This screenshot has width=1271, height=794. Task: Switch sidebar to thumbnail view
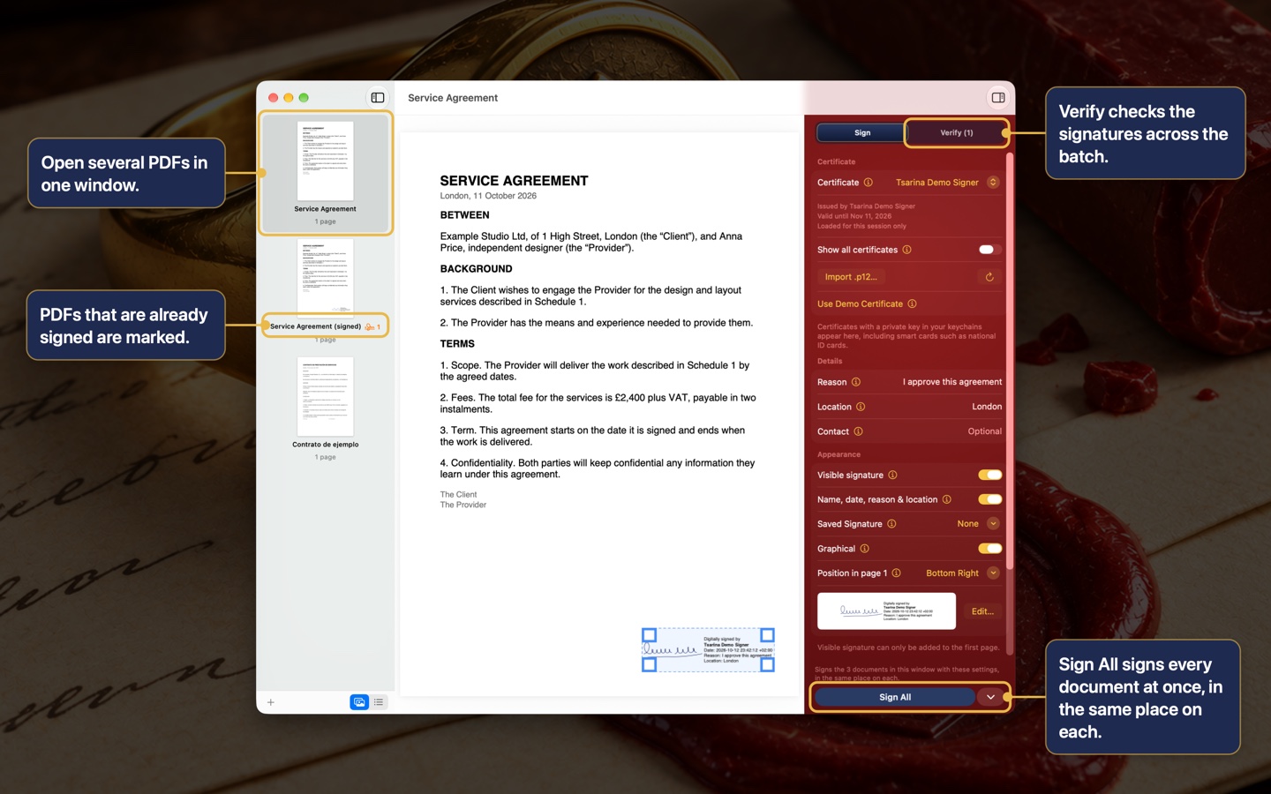tap(359, 702)
